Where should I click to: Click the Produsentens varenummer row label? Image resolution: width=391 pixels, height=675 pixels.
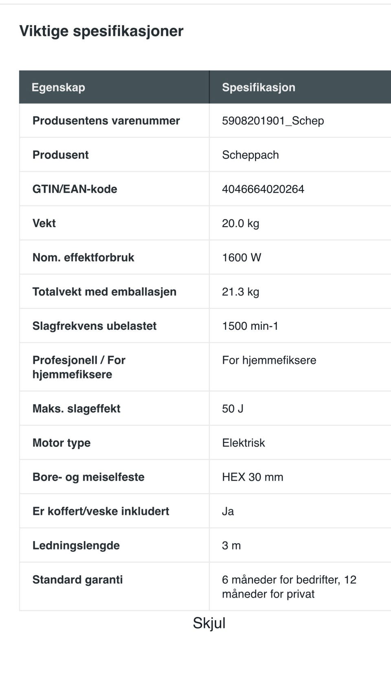106,121
